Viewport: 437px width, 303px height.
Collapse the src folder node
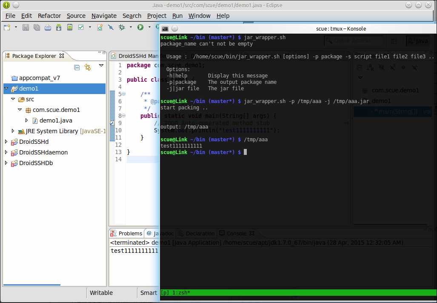coord(13,99)
